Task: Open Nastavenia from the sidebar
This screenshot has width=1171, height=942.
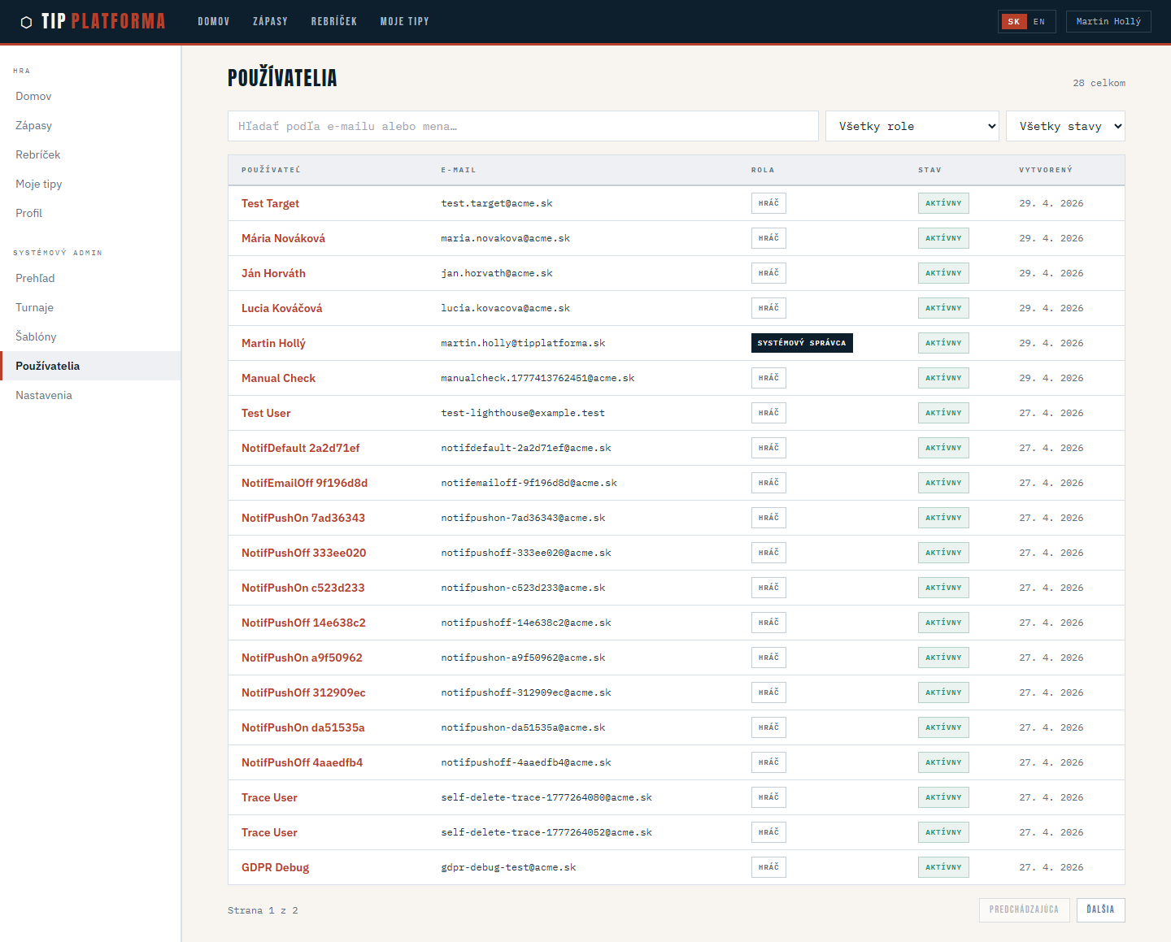Action: [x=43, y=395]
